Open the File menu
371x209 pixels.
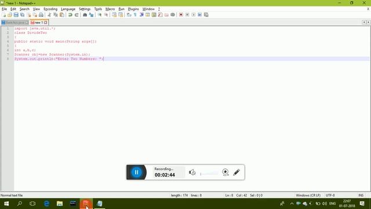click(x=4, y=9)
